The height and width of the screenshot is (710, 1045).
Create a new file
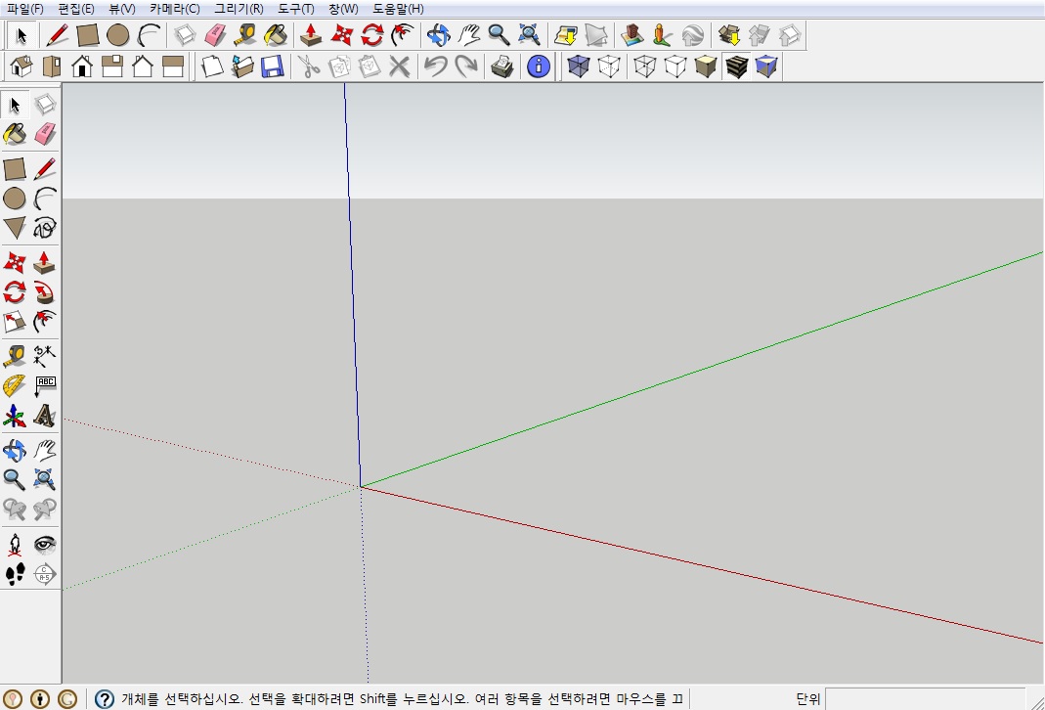click(212, 66)
